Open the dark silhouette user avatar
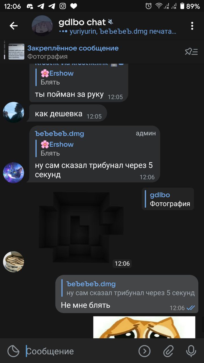The width and height of the screenshot is (204, 363). click(x=14, y=112)
